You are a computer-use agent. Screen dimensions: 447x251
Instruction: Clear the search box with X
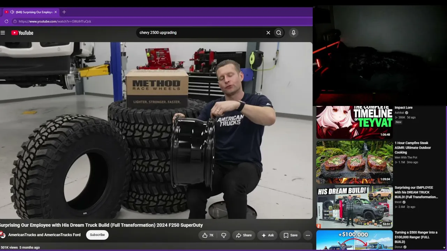click(268, 33)
